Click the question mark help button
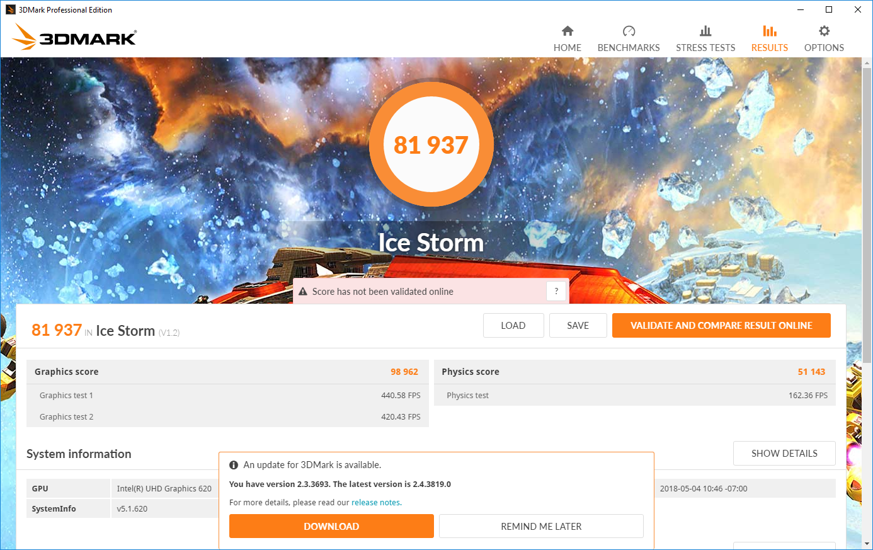The image size is (873, 550). coord(556,291)
